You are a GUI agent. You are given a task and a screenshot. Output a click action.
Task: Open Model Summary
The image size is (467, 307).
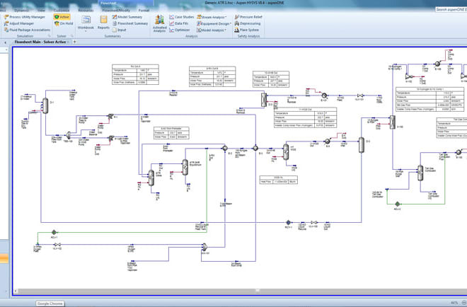click(127, 17)
